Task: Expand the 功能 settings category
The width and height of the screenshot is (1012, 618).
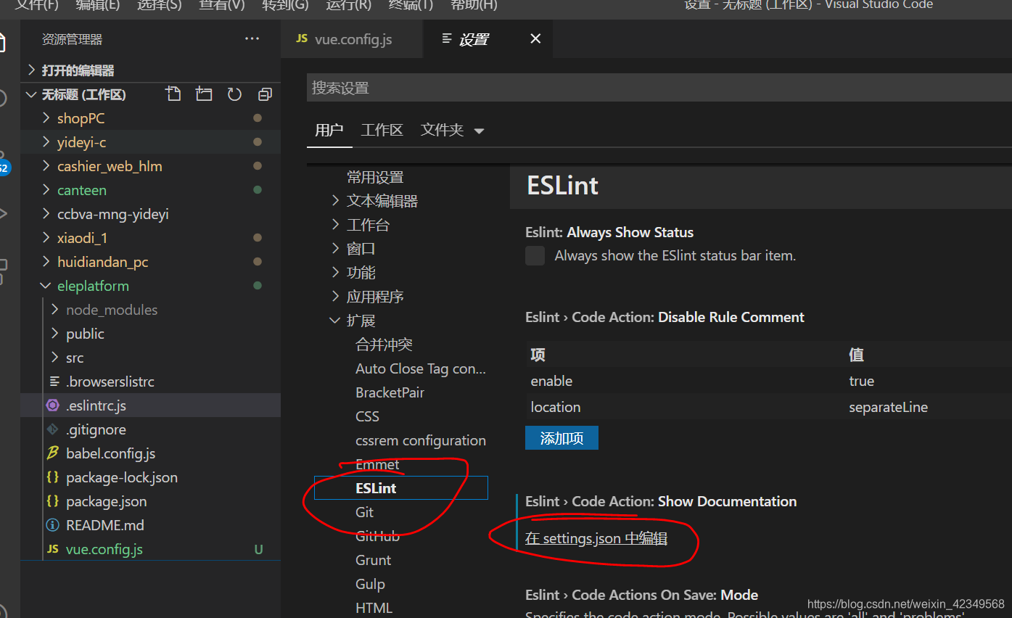Action: tap(335, 273)
